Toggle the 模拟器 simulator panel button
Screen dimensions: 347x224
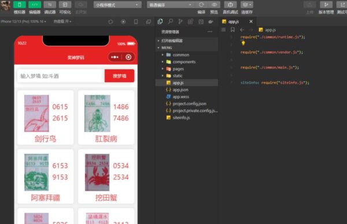20,5
